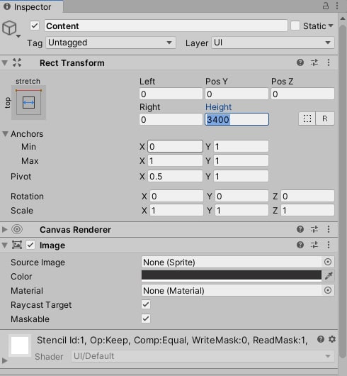
Task: Click Anchors Min X field
Action: (175, 146)
